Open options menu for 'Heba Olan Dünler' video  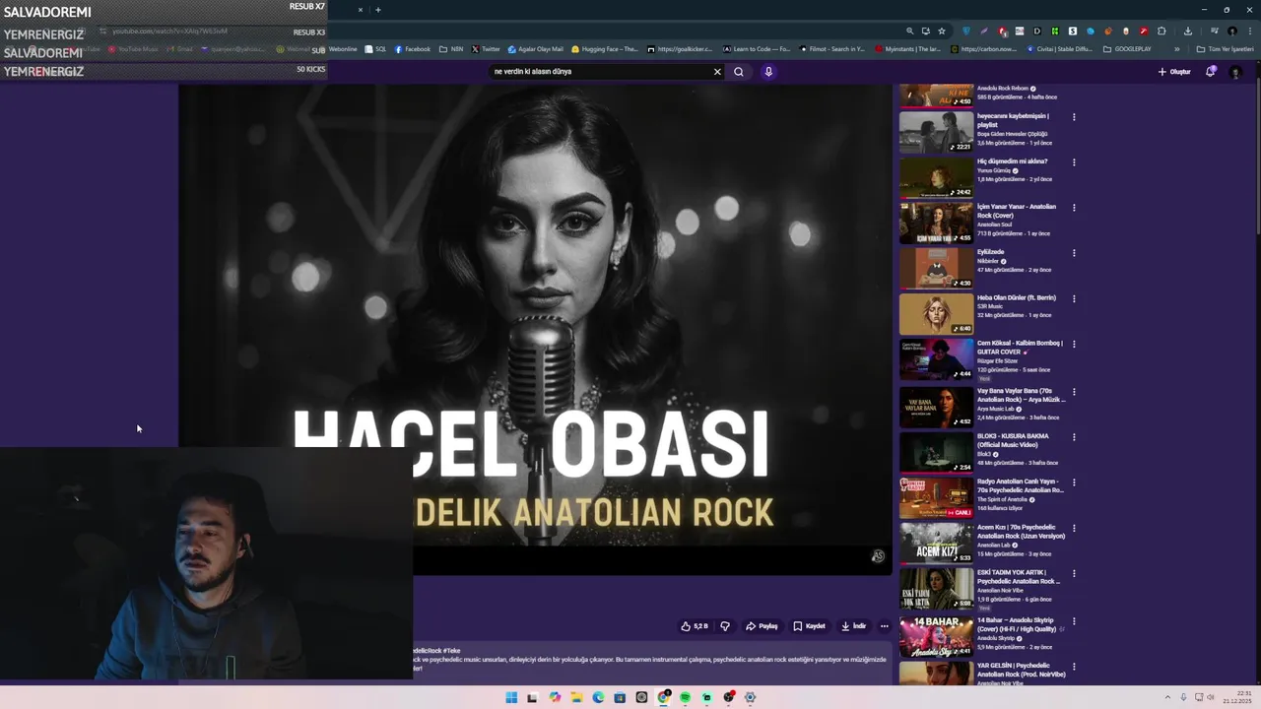tap(1074, 298)
